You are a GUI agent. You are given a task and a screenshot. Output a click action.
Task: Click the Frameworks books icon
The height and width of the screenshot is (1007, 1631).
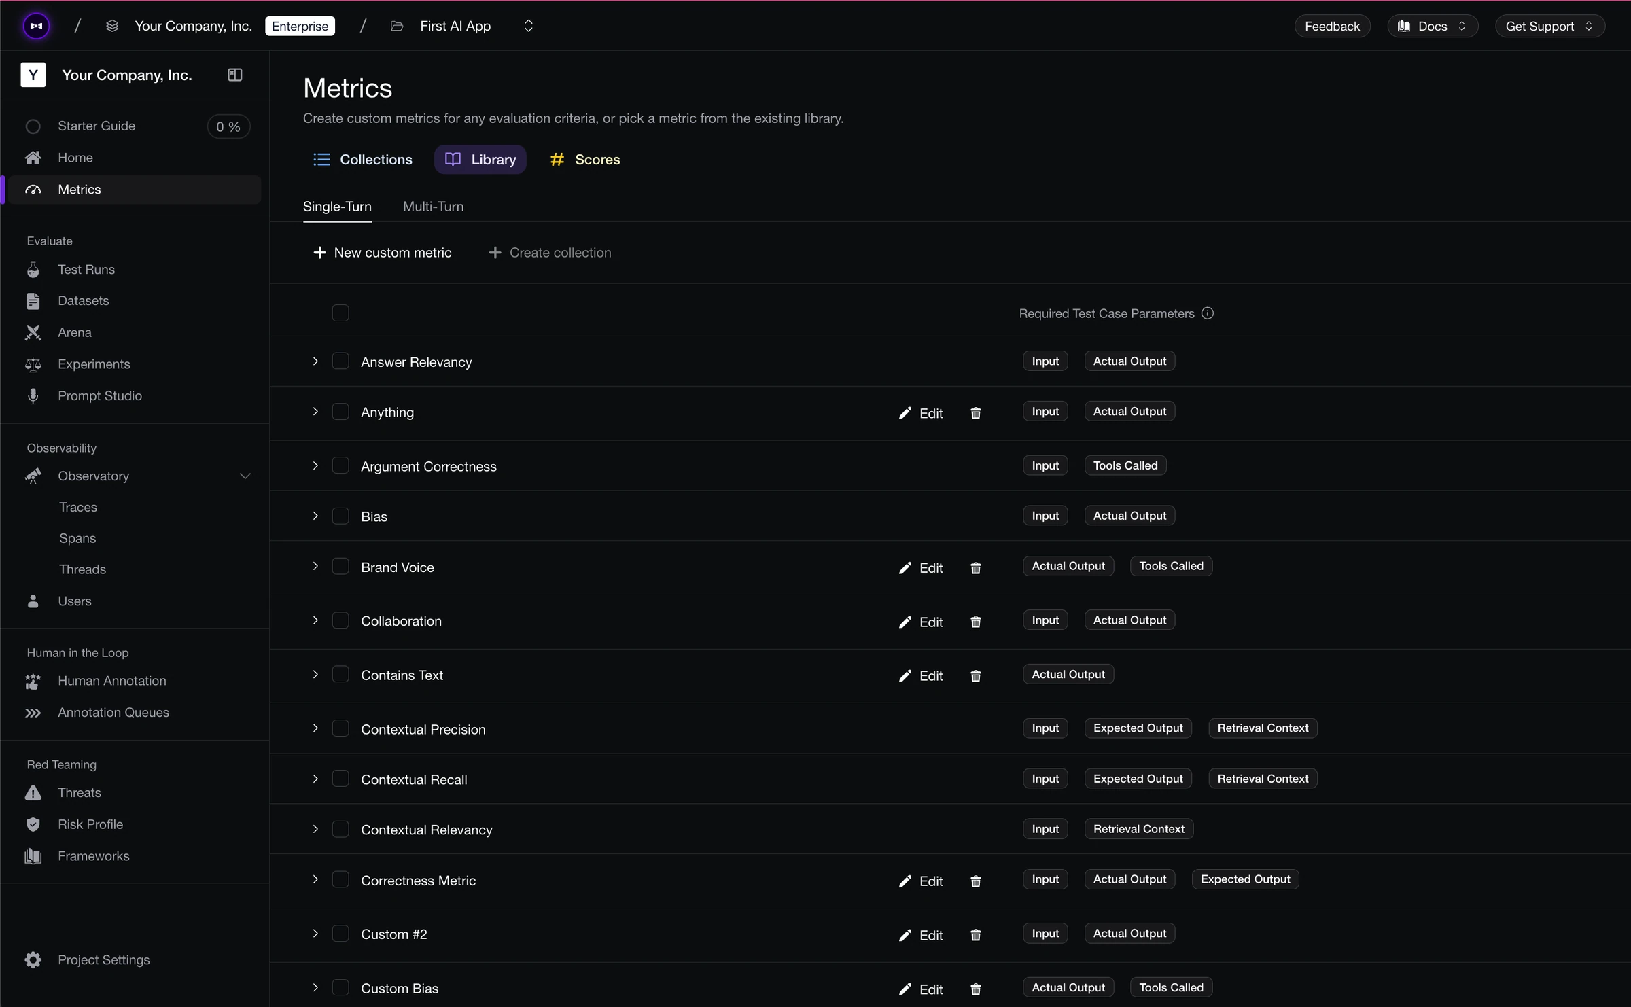point(33,856)
